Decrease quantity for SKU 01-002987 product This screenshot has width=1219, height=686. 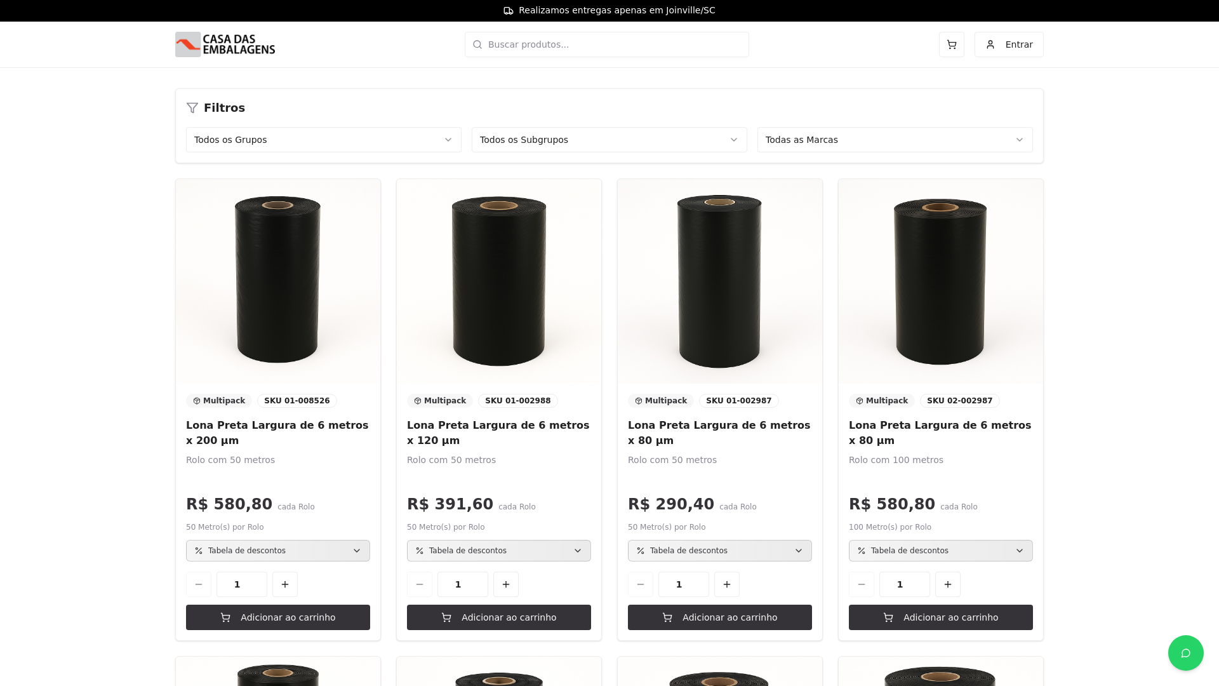coord(641,584)
